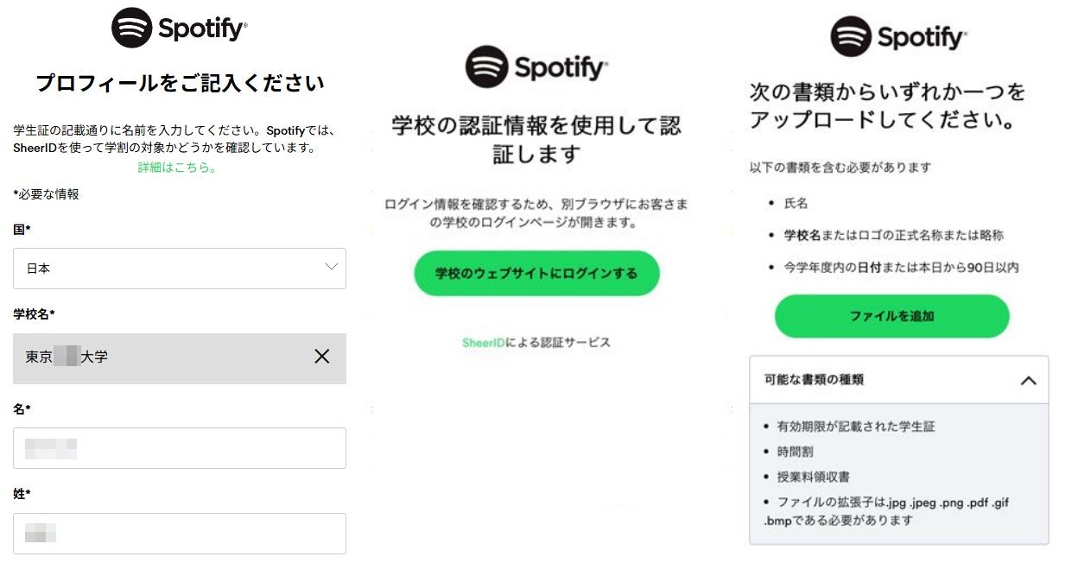Click the ファイルを追加 button

tap(891, 316)
